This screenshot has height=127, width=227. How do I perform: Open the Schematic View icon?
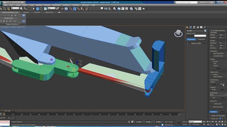point(127,8)
